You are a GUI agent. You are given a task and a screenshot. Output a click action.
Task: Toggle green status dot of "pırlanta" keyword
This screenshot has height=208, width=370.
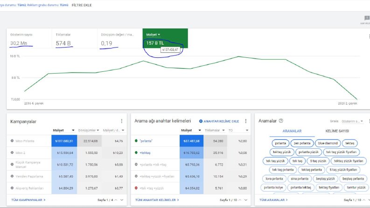click(136, 141)
